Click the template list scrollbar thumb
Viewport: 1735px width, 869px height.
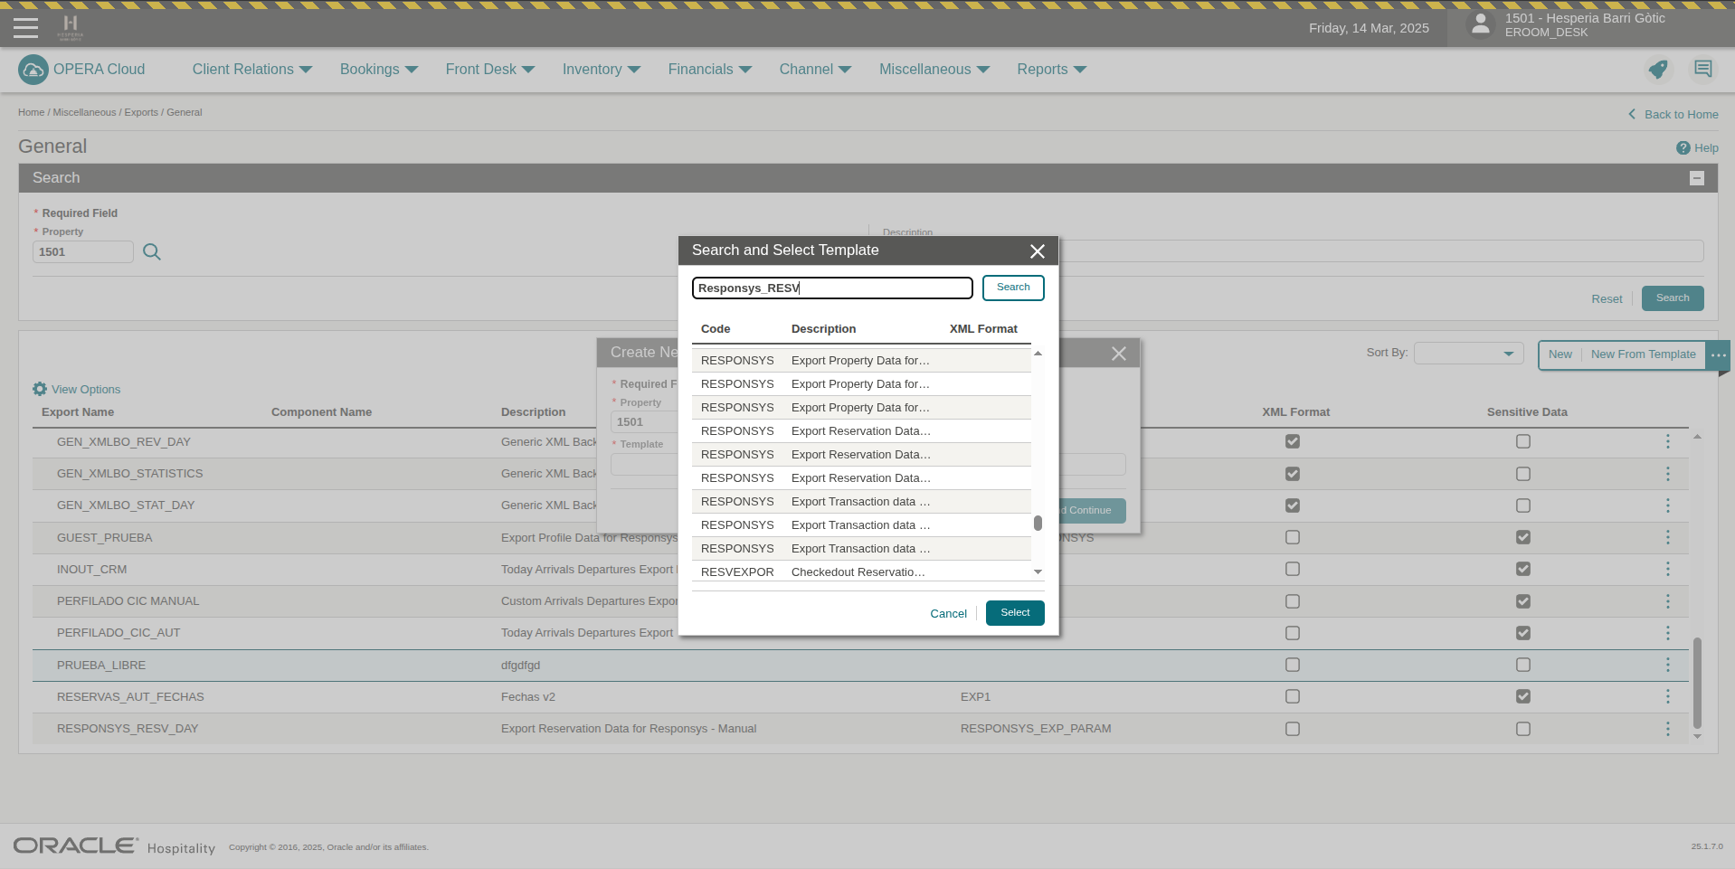1038,524
